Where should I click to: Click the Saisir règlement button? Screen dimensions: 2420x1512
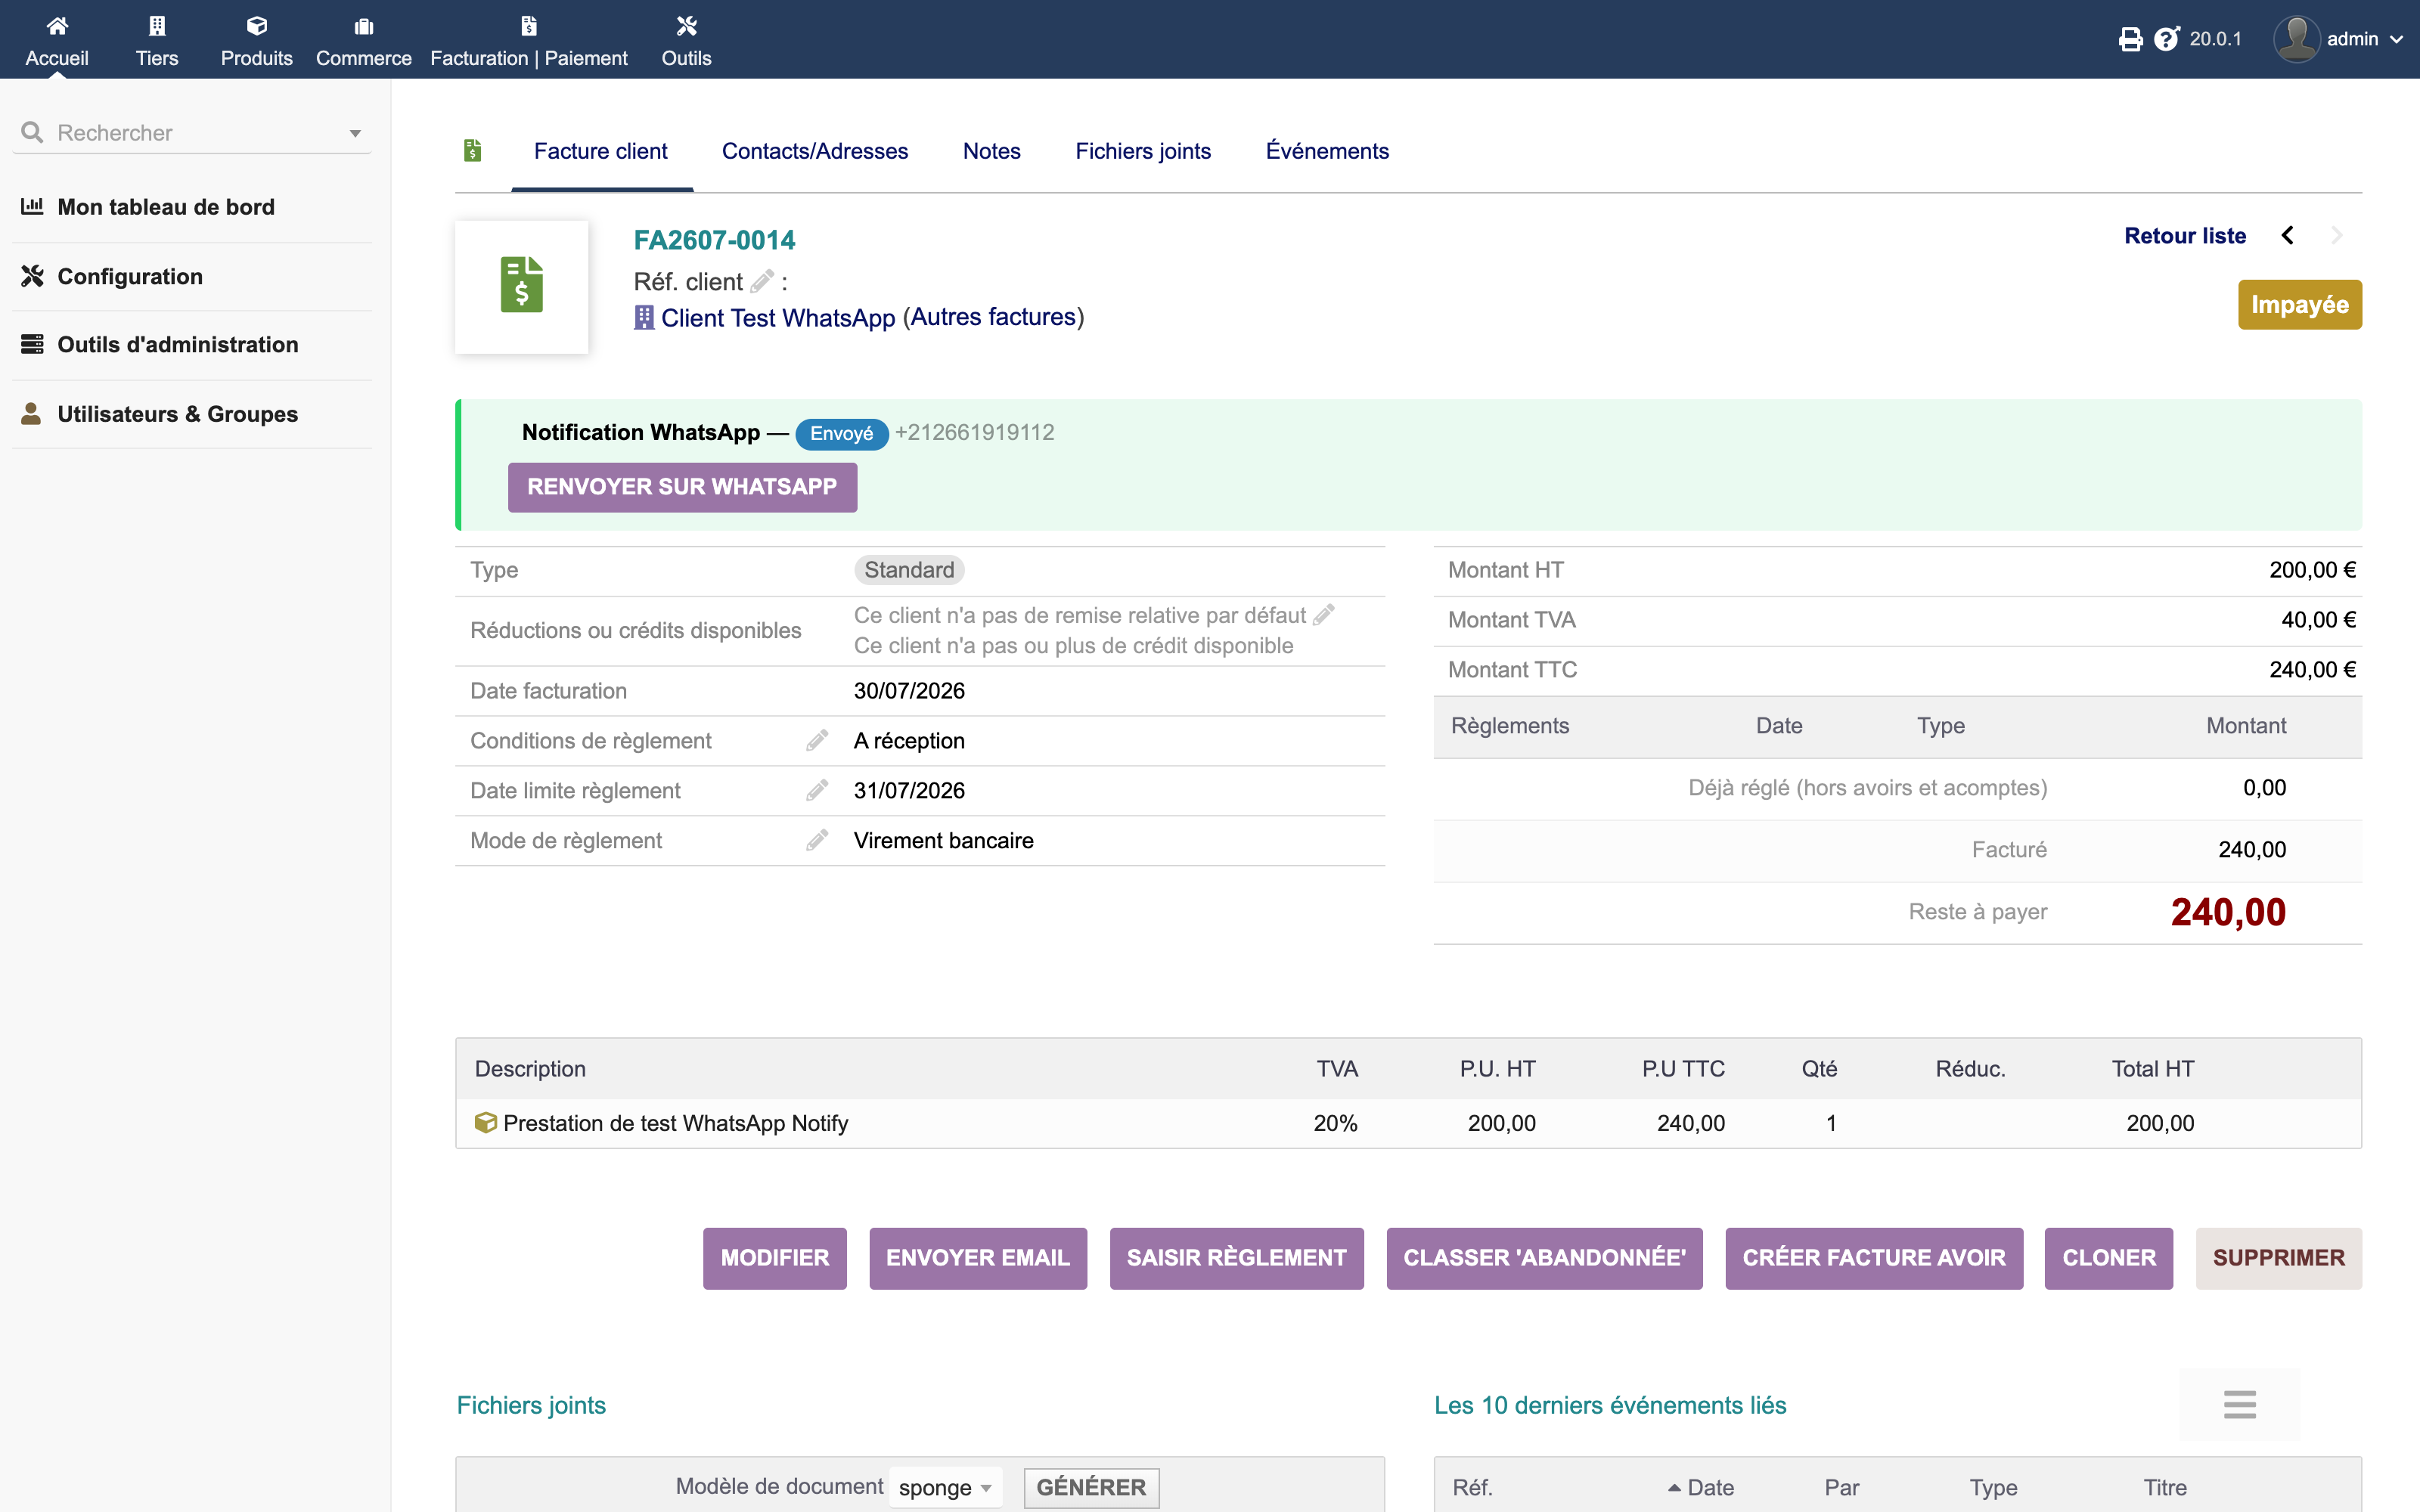(1236, 1258)
